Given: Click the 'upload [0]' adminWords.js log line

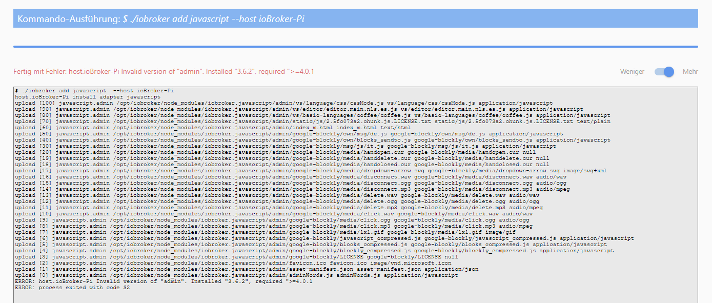Looking at the screenshot, I should coord(236,275).
